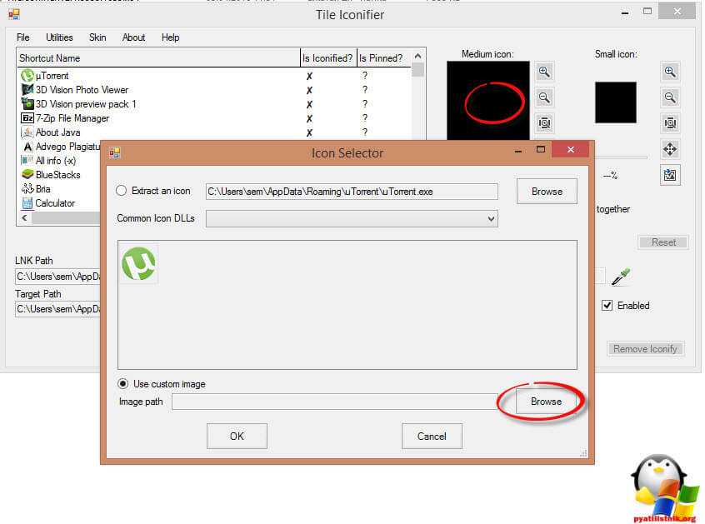Expand the Common Icon DLLs dropdown
Image resolution: width=705 pixels, height=524 pixels.
tap(490, 219)
